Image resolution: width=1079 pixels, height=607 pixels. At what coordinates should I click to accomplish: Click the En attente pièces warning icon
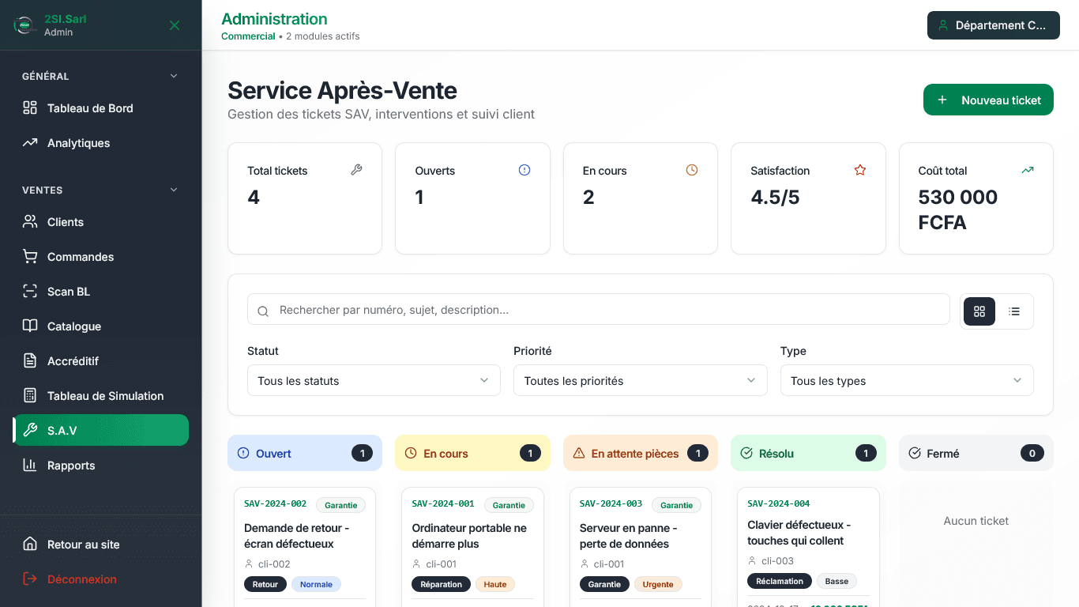pyautogui.click(x=579, y=453)
